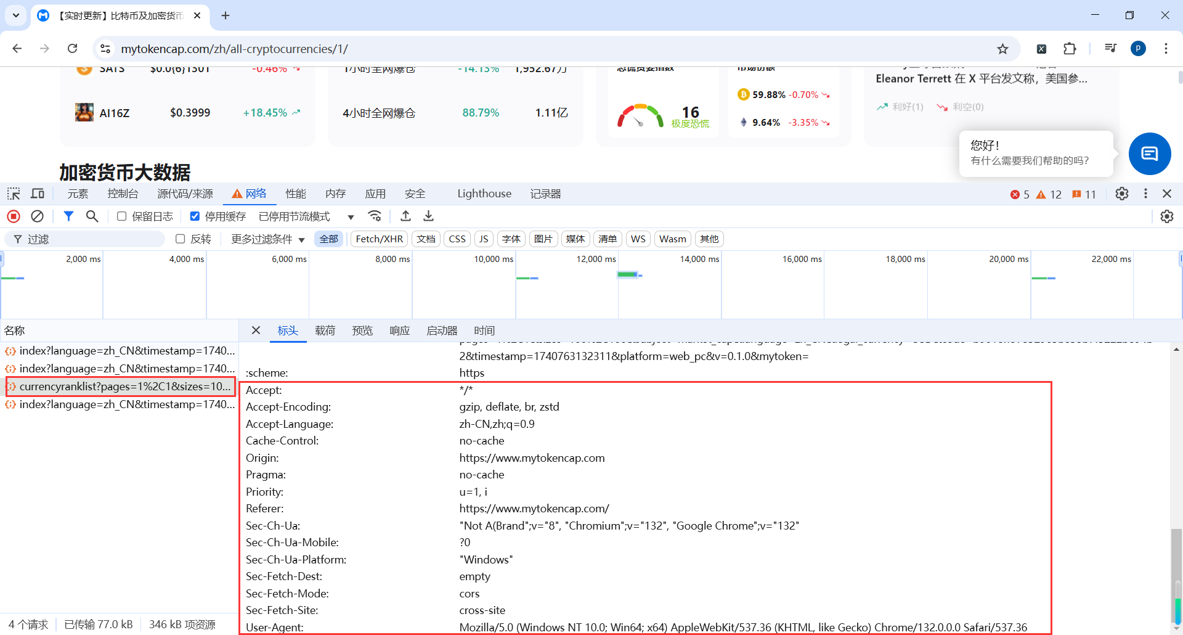Click the 名称 column header
Image resolution: width=1183 pixels, height=635 pixels.
coord(15,331)
